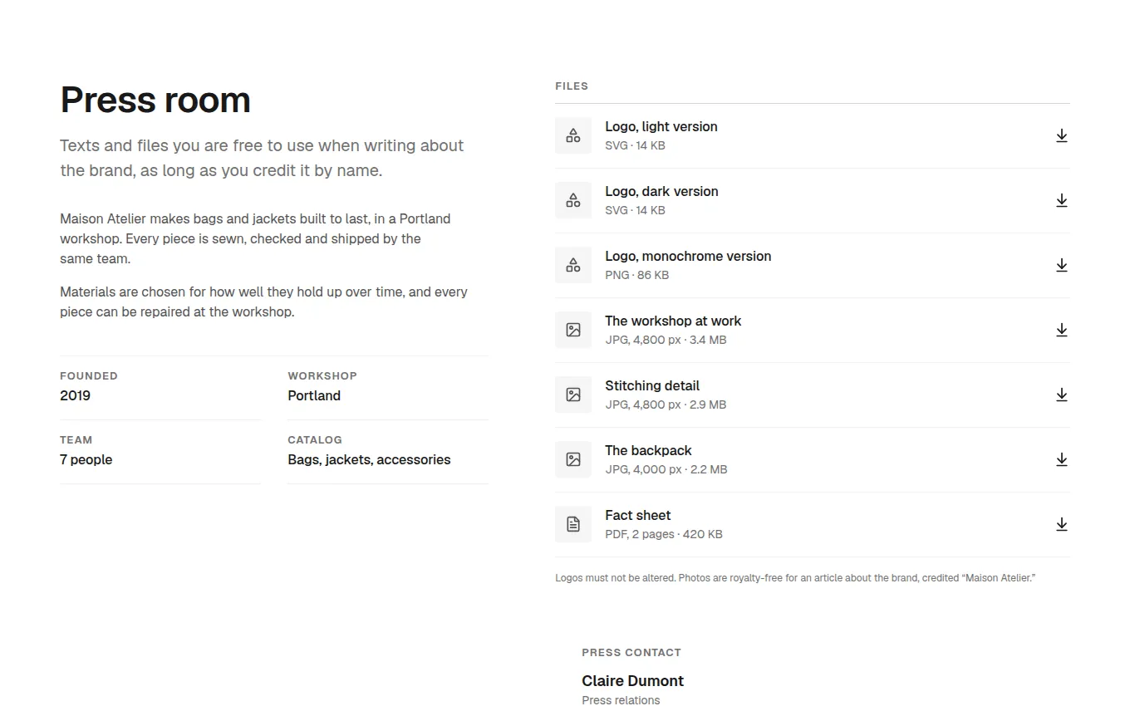1130x706 pixels.
Task: Open "The workshop at work" file title
Action: point(673,321)
